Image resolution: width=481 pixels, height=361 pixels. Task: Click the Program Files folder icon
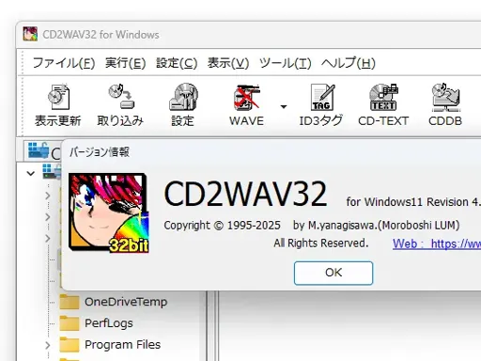[x=70, y=344]
